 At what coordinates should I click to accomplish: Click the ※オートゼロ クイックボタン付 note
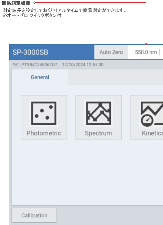(32, 15)
